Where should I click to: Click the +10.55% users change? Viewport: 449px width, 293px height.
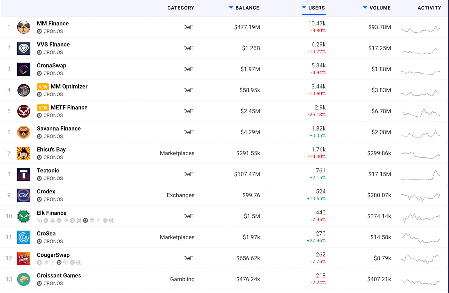pos(316,199)
